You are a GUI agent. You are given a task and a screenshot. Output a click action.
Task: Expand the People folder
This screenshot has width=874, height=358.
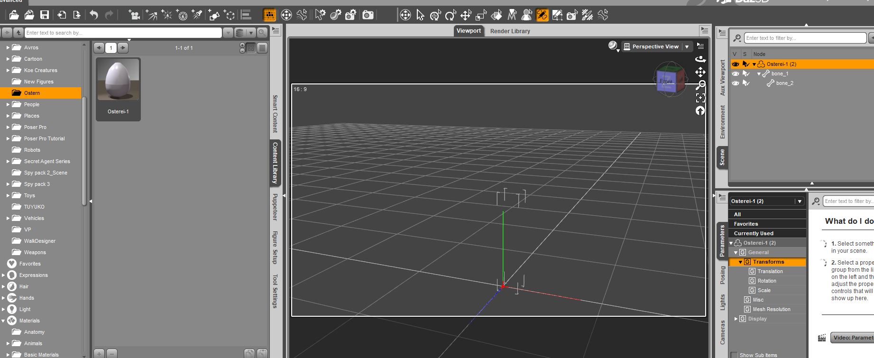click(x=8, y=104)
